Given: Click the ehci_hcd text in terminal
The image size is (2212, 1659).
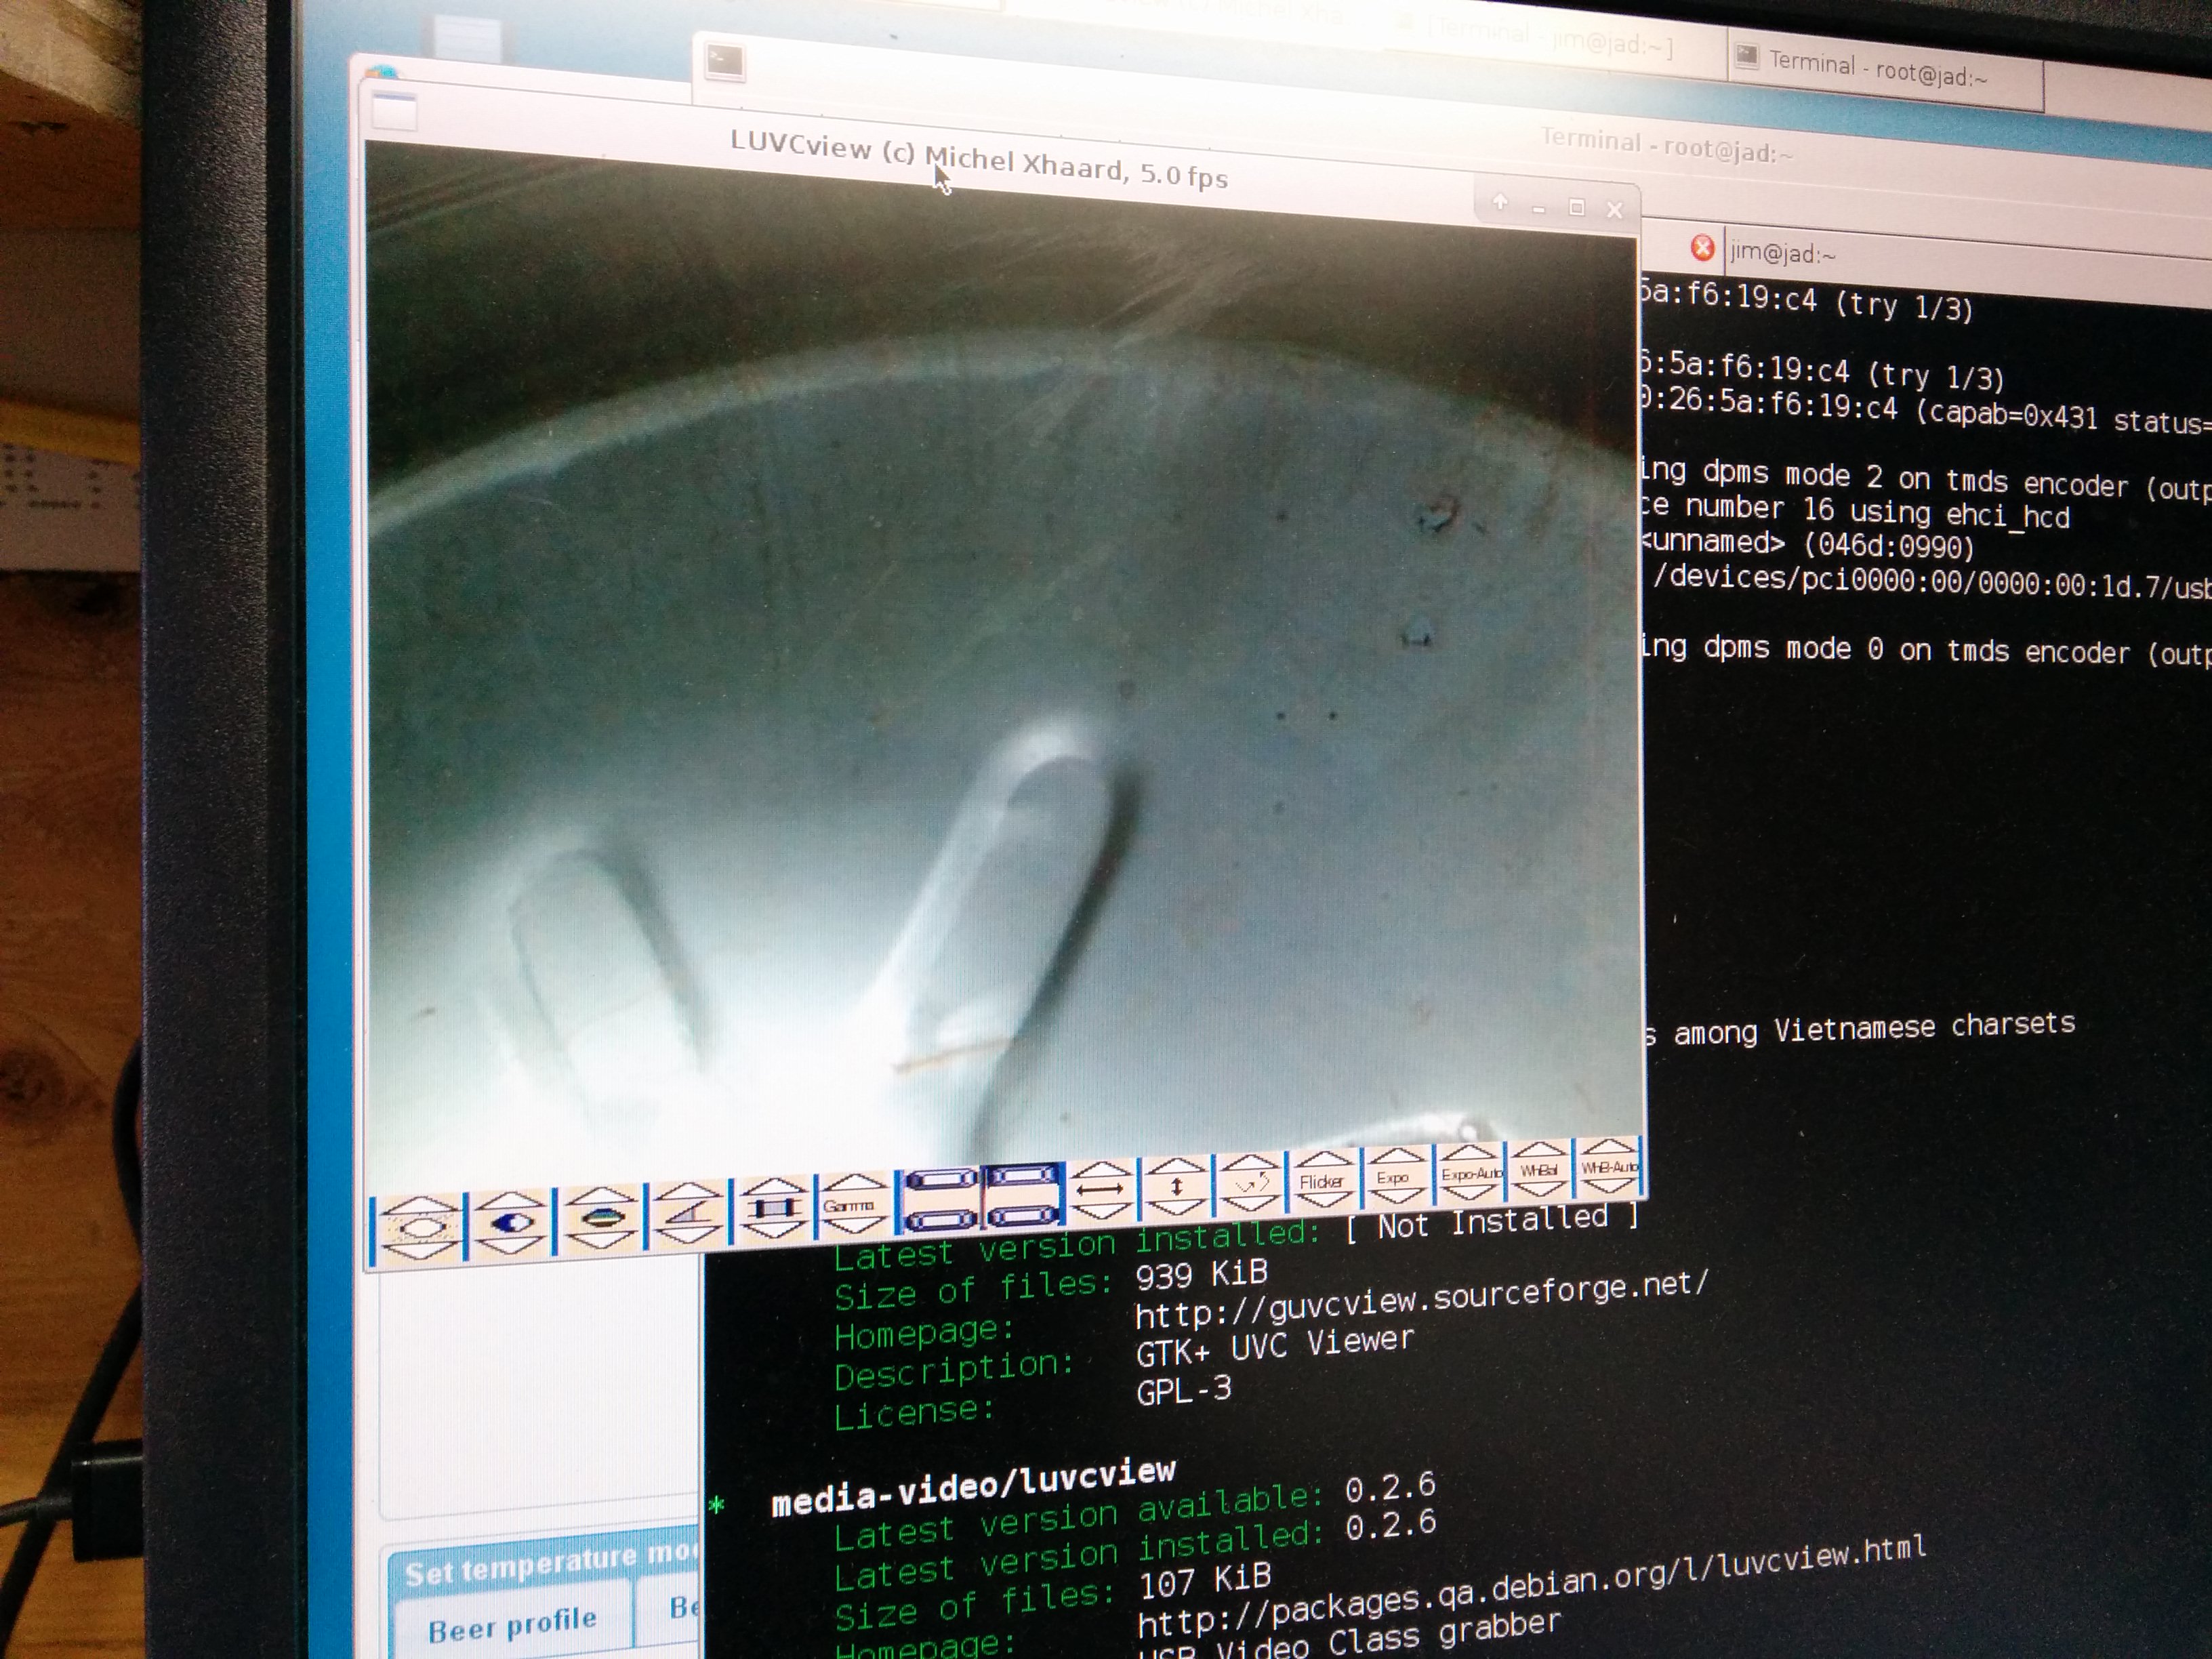Looking at the screenshot, I should pyautogui.click(x=2008, y=516).
